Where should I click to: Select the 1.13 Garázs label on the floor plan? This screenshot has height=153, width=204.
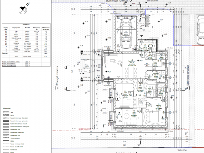pos(126,34)
